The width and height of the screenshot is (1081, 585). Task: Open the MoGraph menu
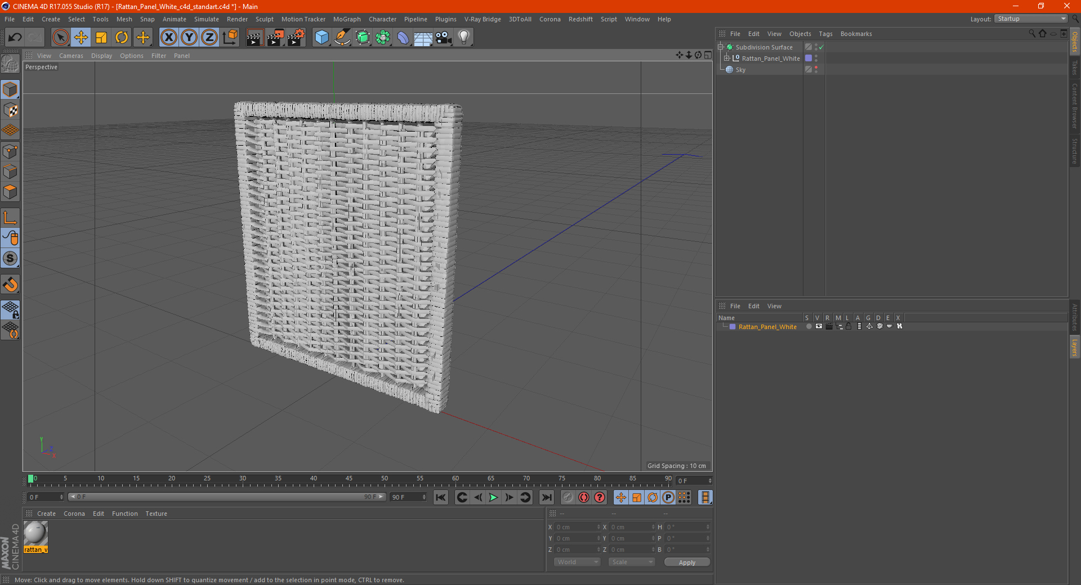(x=347, y=19)
